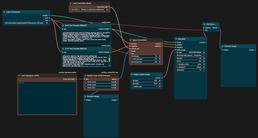Click the MODEL output socket on Load Checkpoint
The image size is (258, 138).
[x=49, y=16]
